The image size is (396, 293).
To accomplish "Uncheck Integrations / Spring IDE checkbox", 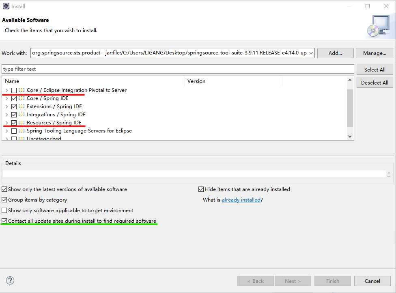I will coord(14,115).
